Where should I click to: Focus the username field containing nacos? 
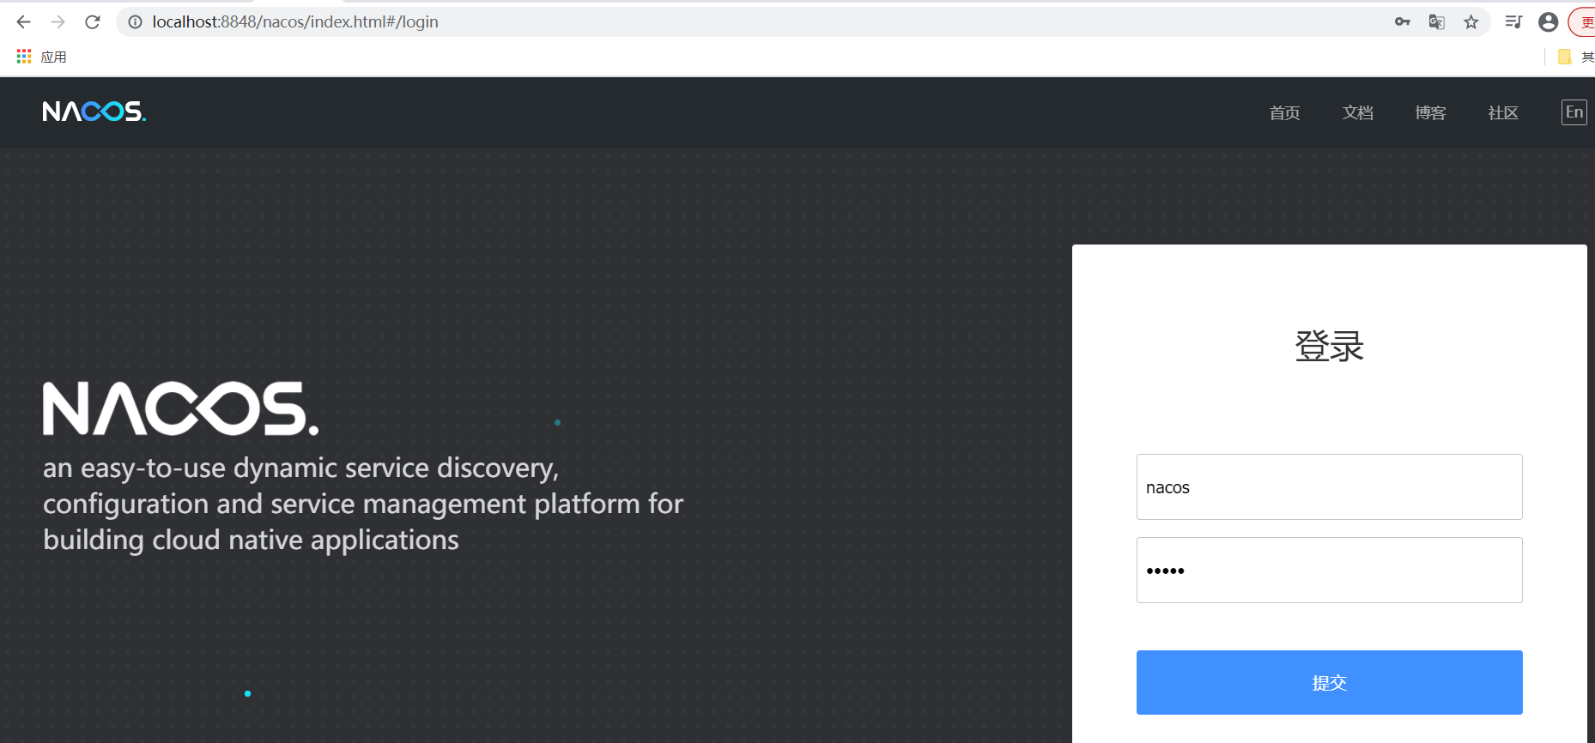pos(1330,487)
